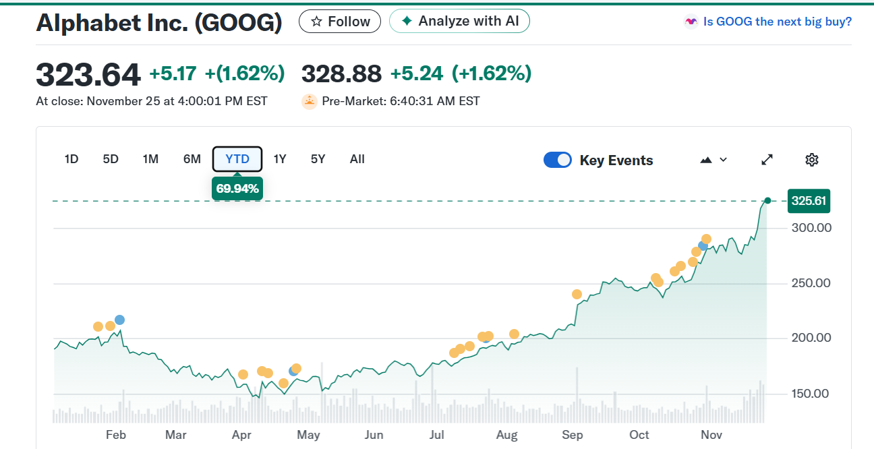
Task: Click the yellow key event marker in early September
Action: [x=577, y=294]
